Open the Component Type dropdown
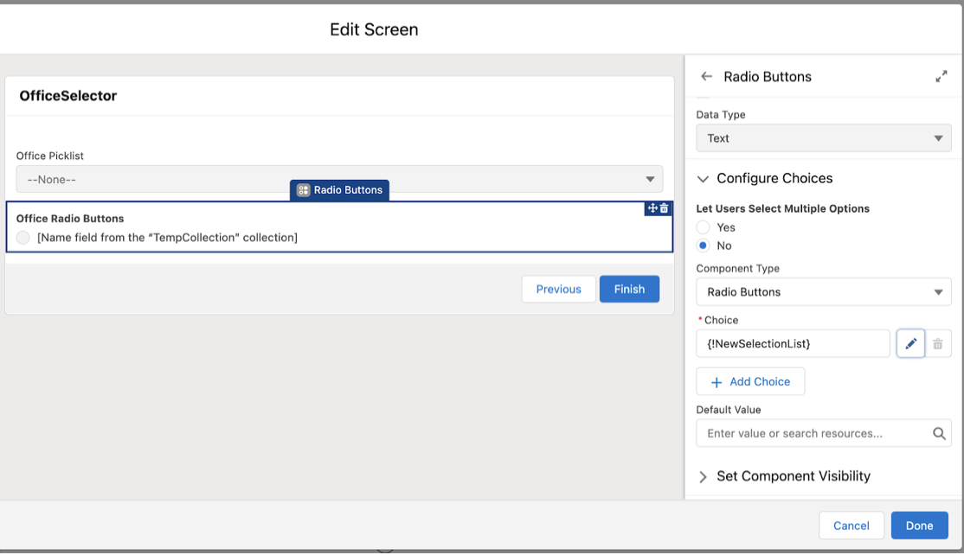Image resolution: width=964 pixels, height=555 pixels. click(x=823, y=291)
